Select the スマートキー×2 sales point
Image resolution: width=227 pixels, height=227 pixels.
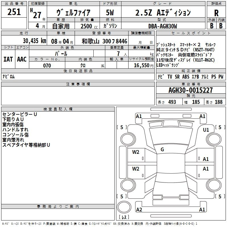tap(190, 45)
